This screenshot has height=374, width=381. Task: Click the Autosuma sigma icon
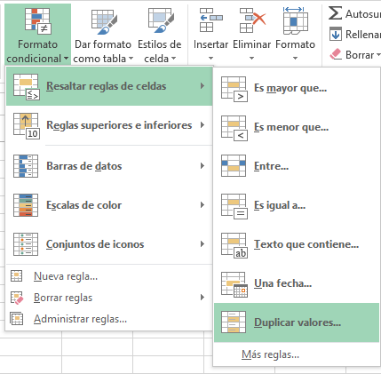[335, 13]
